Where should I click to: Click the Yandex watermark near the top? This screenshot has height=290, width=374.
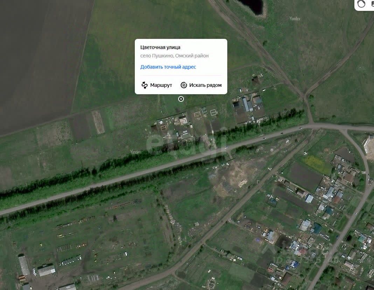[295, 18]
